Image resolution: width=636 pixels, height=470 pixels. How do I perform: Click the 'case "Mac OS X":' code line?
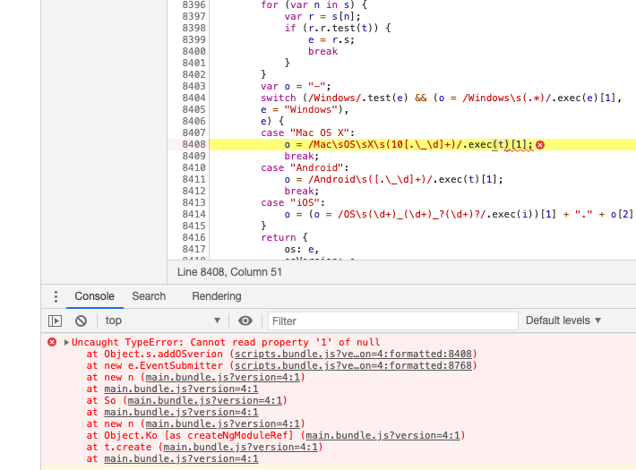[x=308, y=133]
